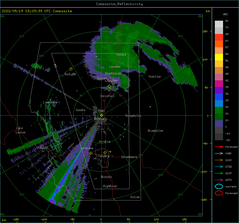Click the Ponoka city label
The image size is (239, 223).
point(121,55)
